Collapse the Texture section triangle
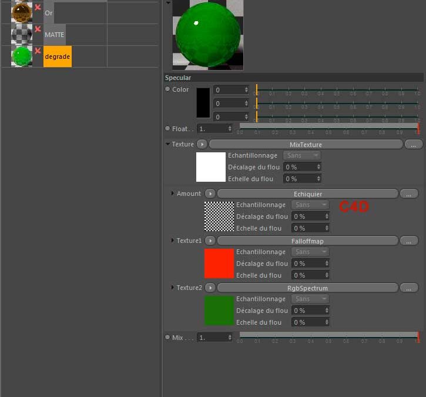426x397 pixels. tap(168, 144)
